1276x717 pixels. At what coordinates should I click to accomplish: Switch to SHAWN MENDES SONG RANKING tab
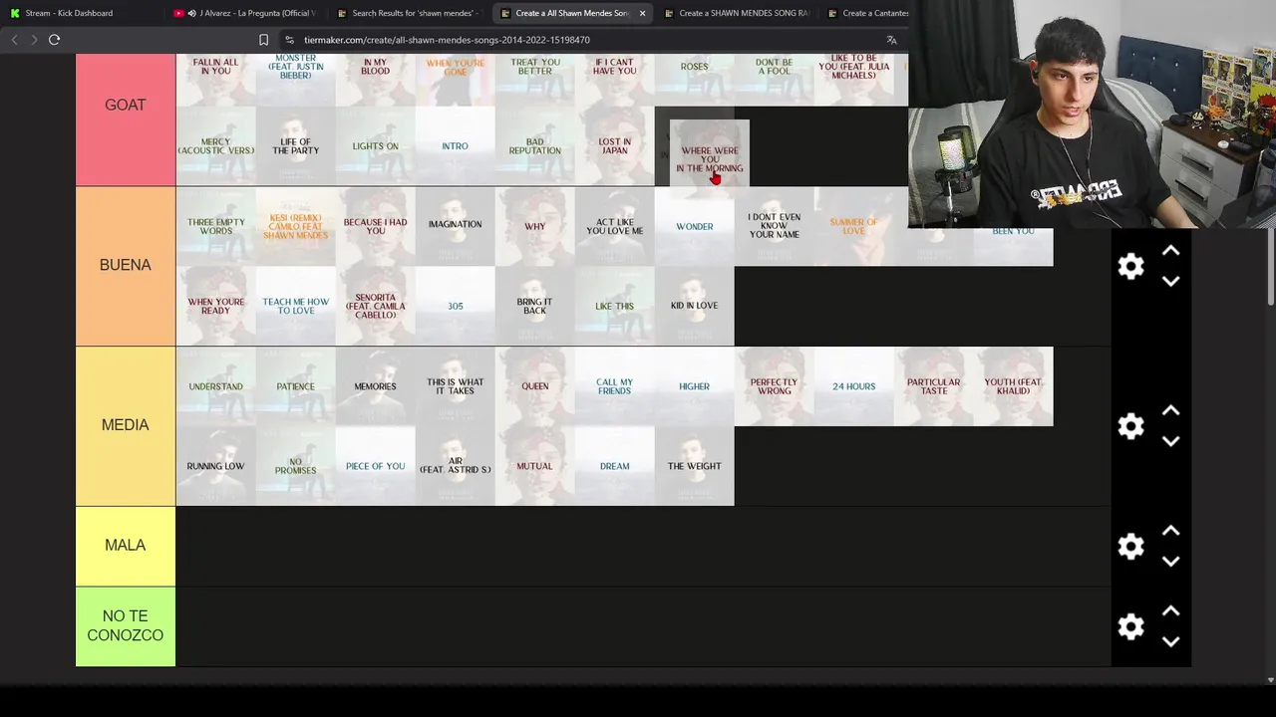736,13
